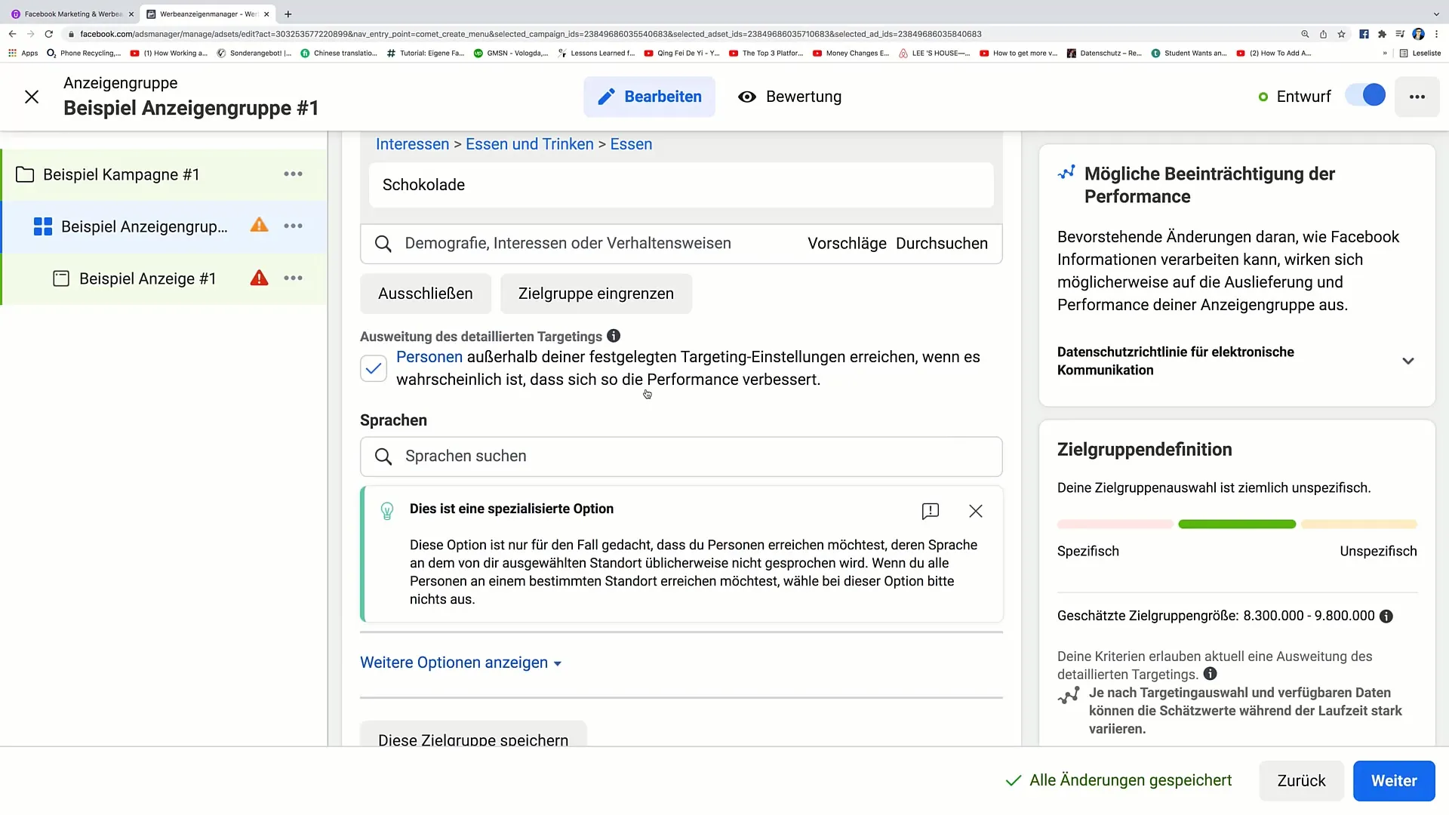Click the three-dot menu on Beispiel Kampagne #1
The image size is (1449, 815).
pos(293,174)
